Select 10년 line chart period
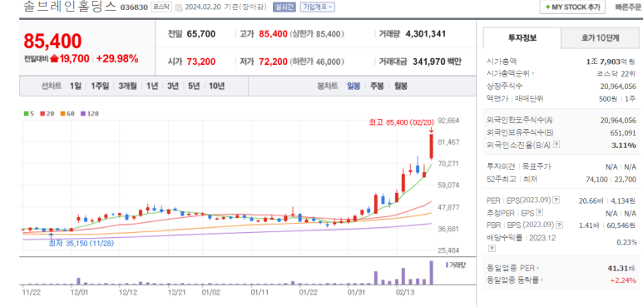The image size is (643, 307). click(x=216, y=86)
